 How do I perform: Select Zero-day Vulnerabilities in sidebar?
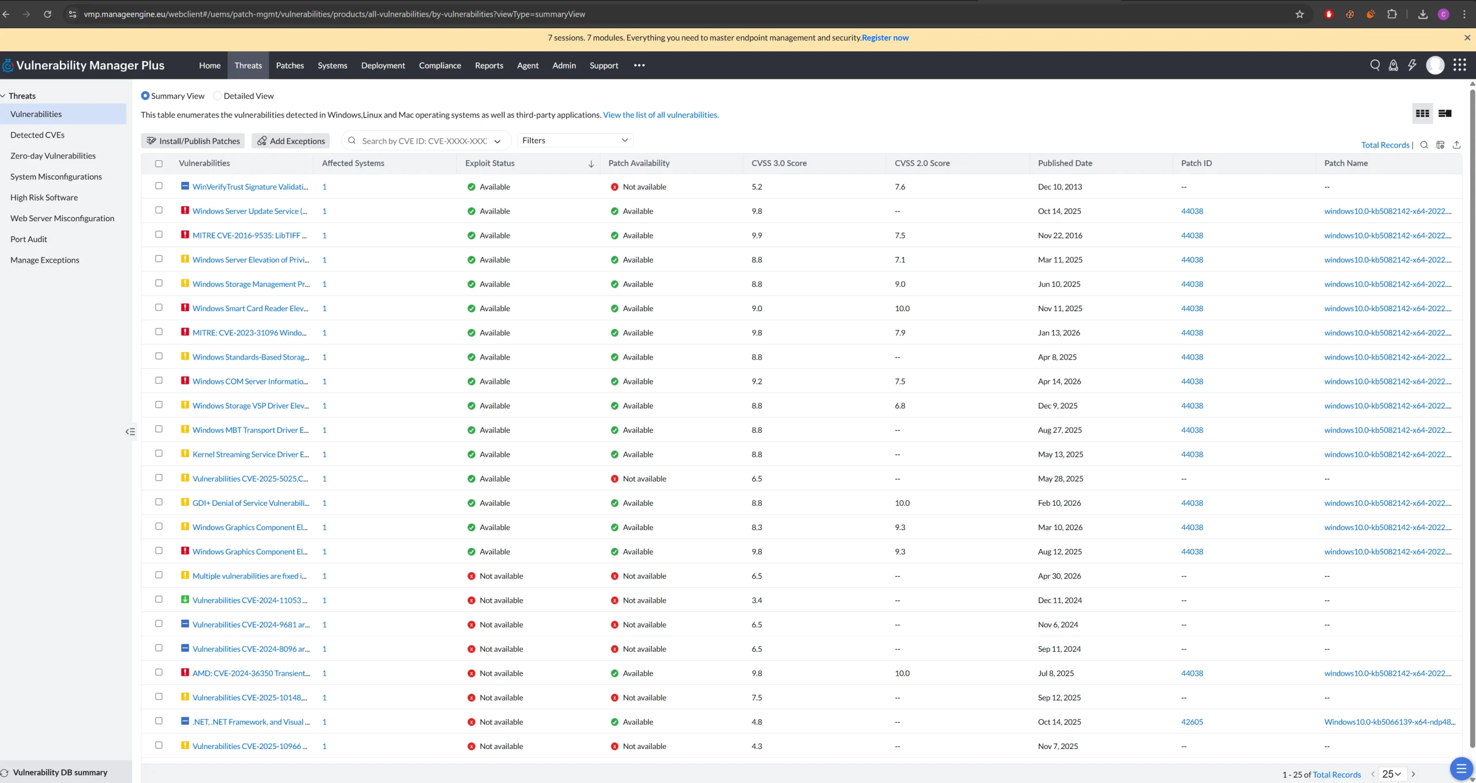point(53,156)
